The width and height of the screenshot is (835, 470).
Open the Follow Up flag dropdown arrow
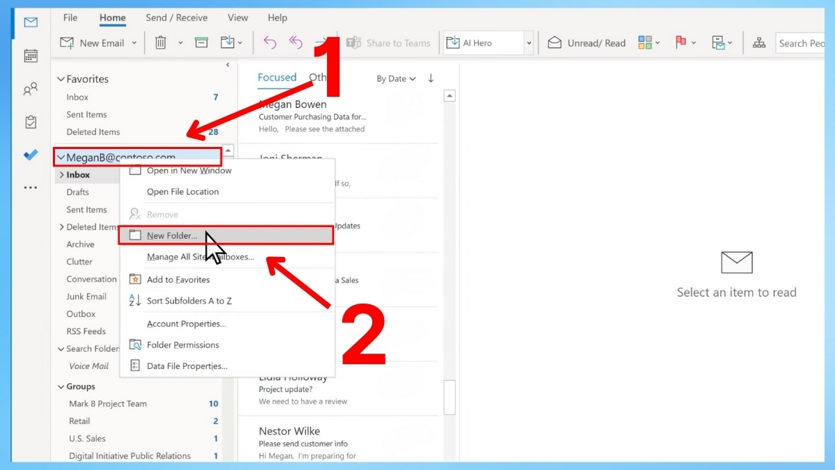pos(694,43)
